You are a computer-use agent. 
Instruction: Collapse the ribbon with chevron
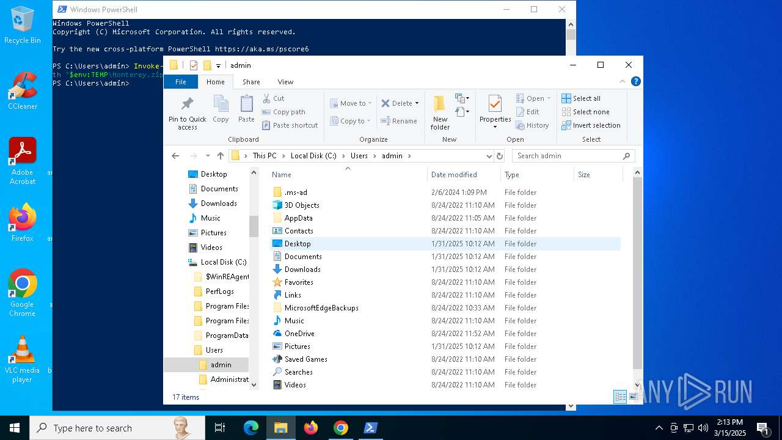tap(623, 81)
